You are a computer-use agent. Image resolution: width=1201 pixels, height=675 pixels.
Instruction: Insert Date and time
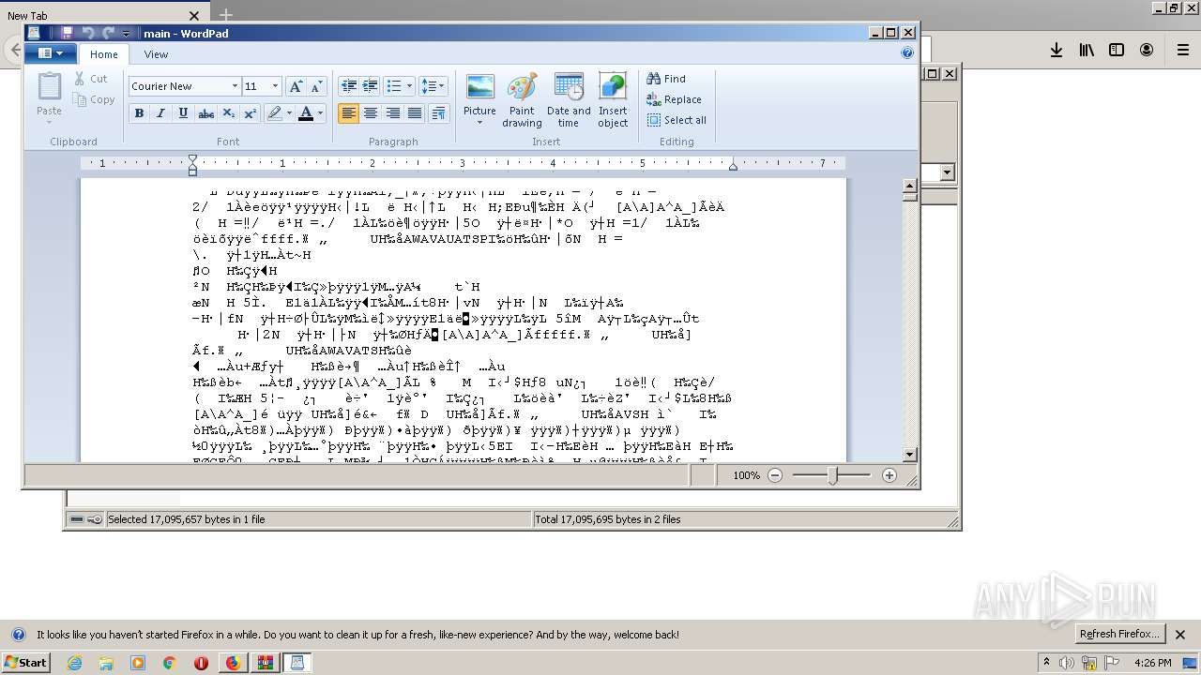[x=569, y=99]
